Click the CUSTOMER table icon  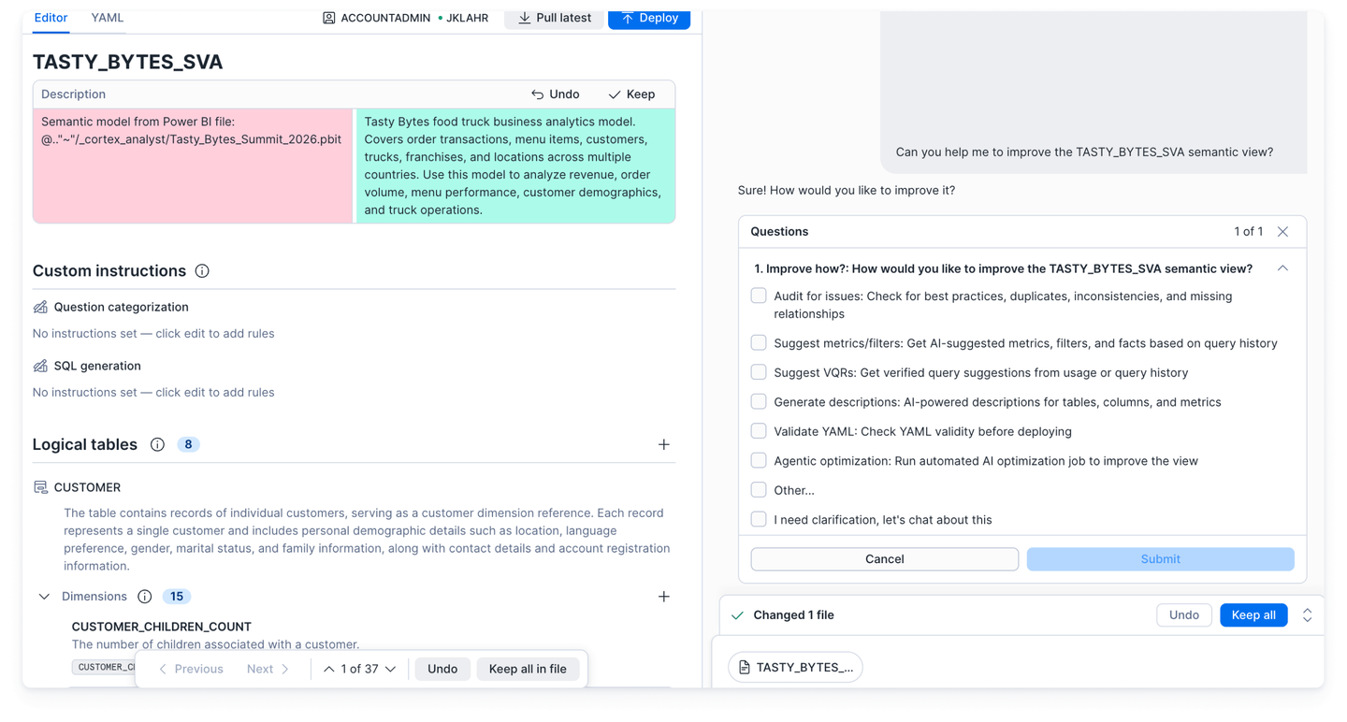pos(40,487)
